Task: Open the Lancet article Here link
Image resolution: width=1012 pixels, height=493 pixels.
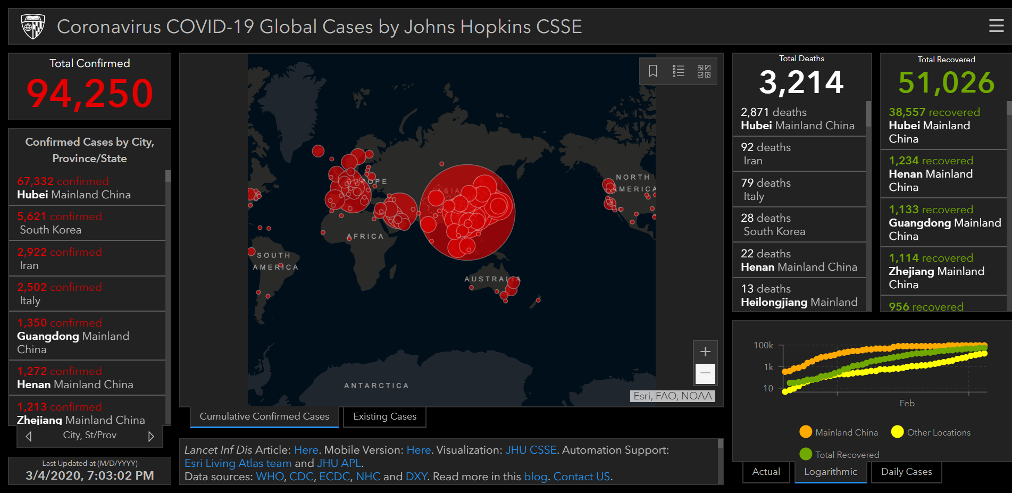Action: pos(306,450)
